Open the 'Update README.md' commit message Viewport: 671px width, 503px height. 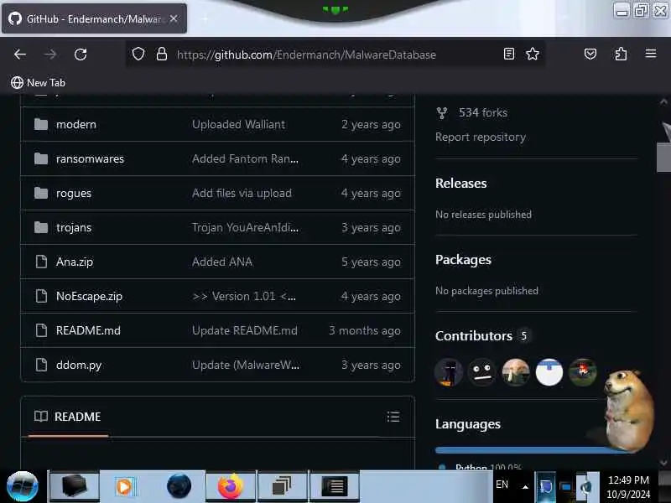(244, 330)
